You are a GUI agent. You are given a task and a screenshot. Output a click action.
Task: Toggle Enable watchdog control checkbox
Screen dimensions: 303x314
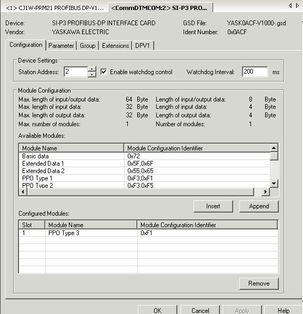tap(104, 72)
